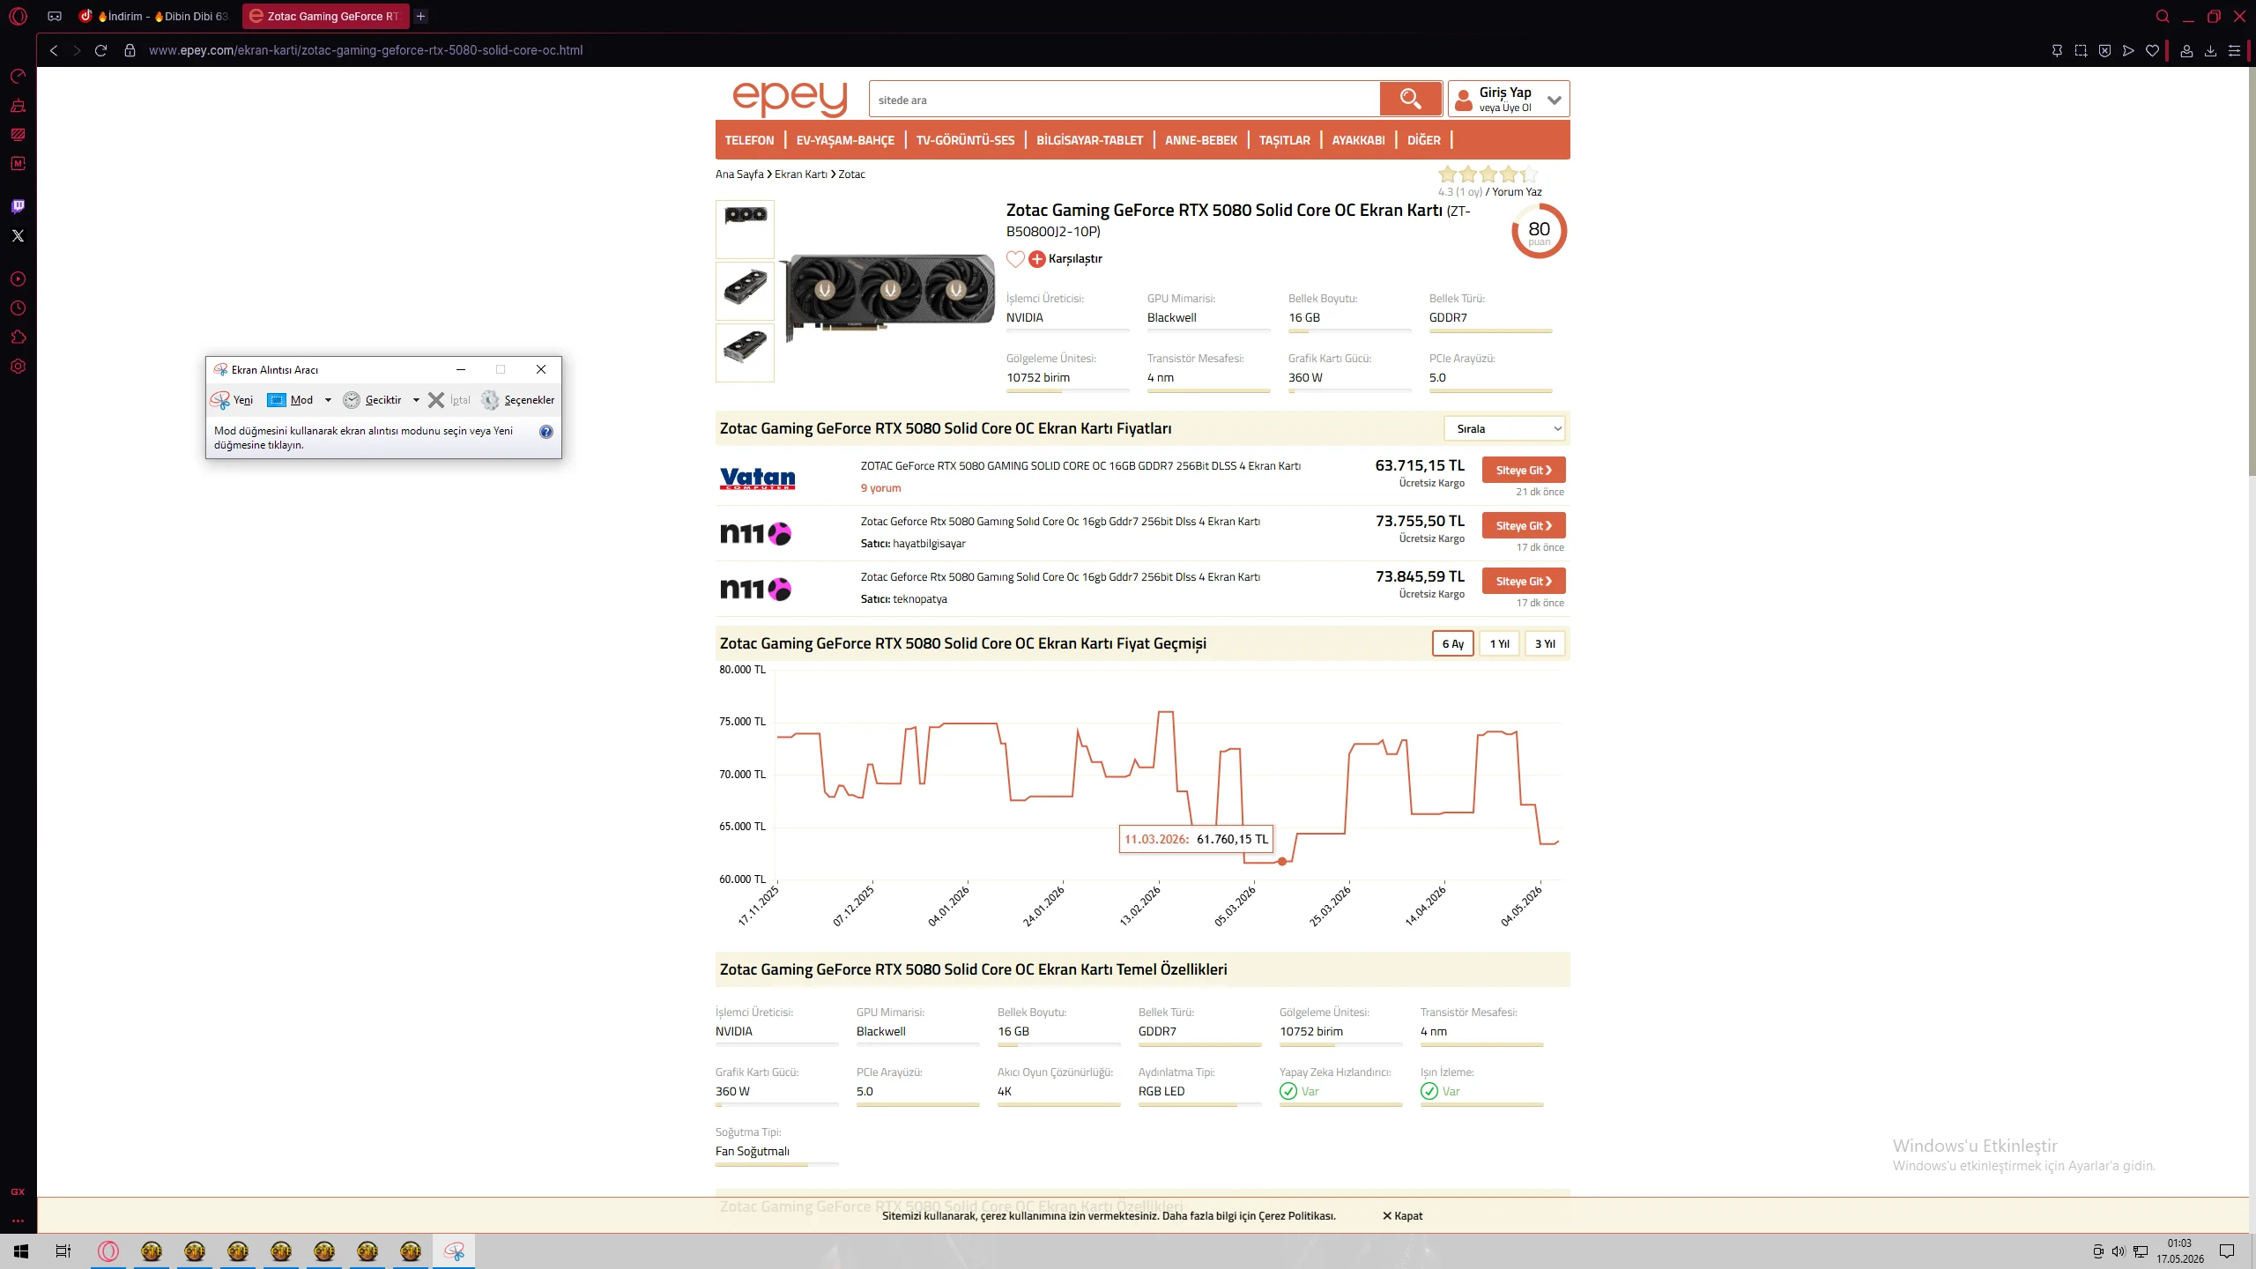Open Twitch panel in the sidebar
2256x1269 pixels.
coord(18,206)
